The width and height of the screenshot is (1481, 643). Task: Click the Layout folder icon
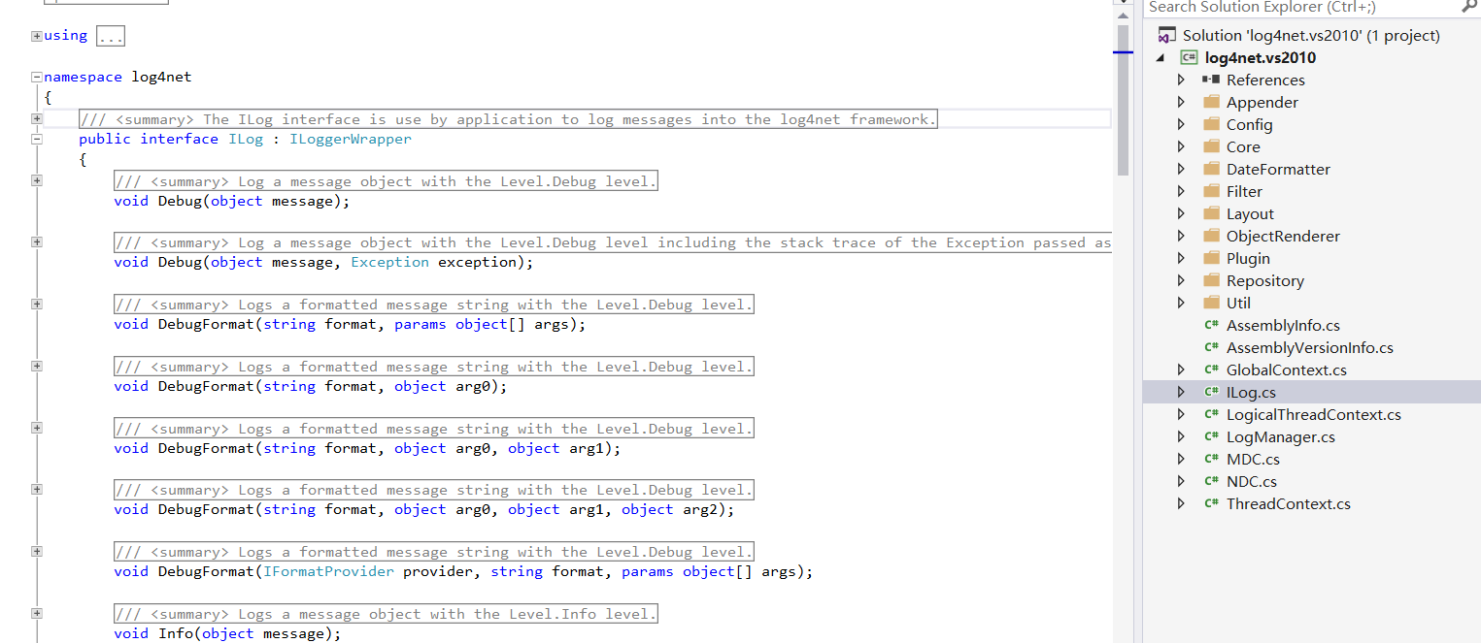1211,213
